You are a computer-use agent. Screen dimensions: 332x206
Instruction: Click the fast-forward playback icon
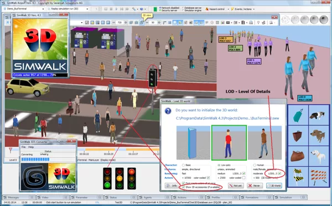click(x=127, y=9)
